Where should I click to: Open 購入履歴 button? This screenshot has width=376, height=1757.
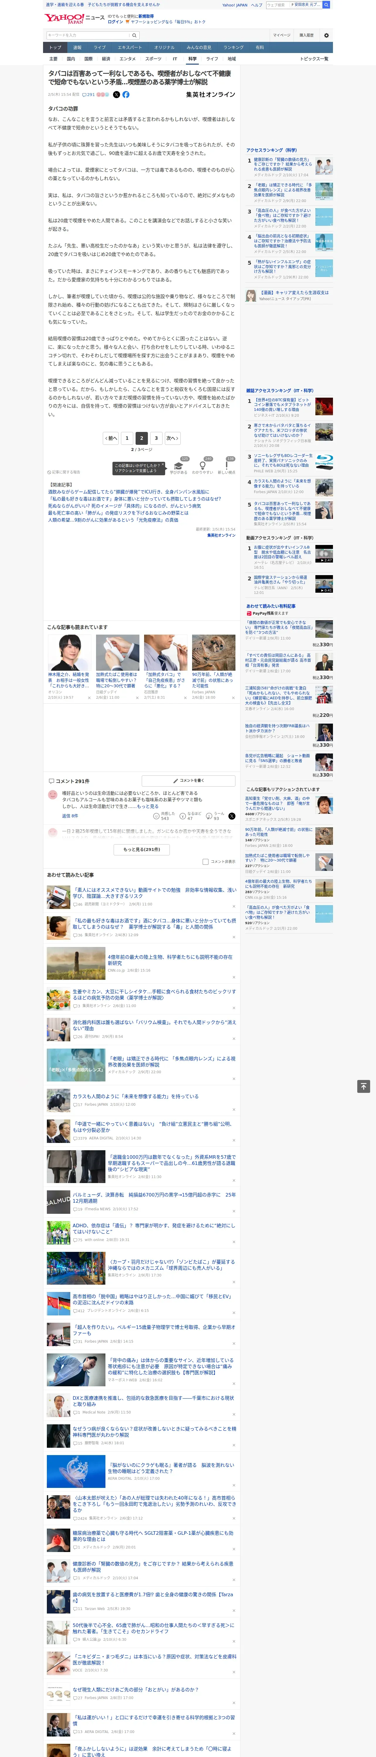click(306, 35)
